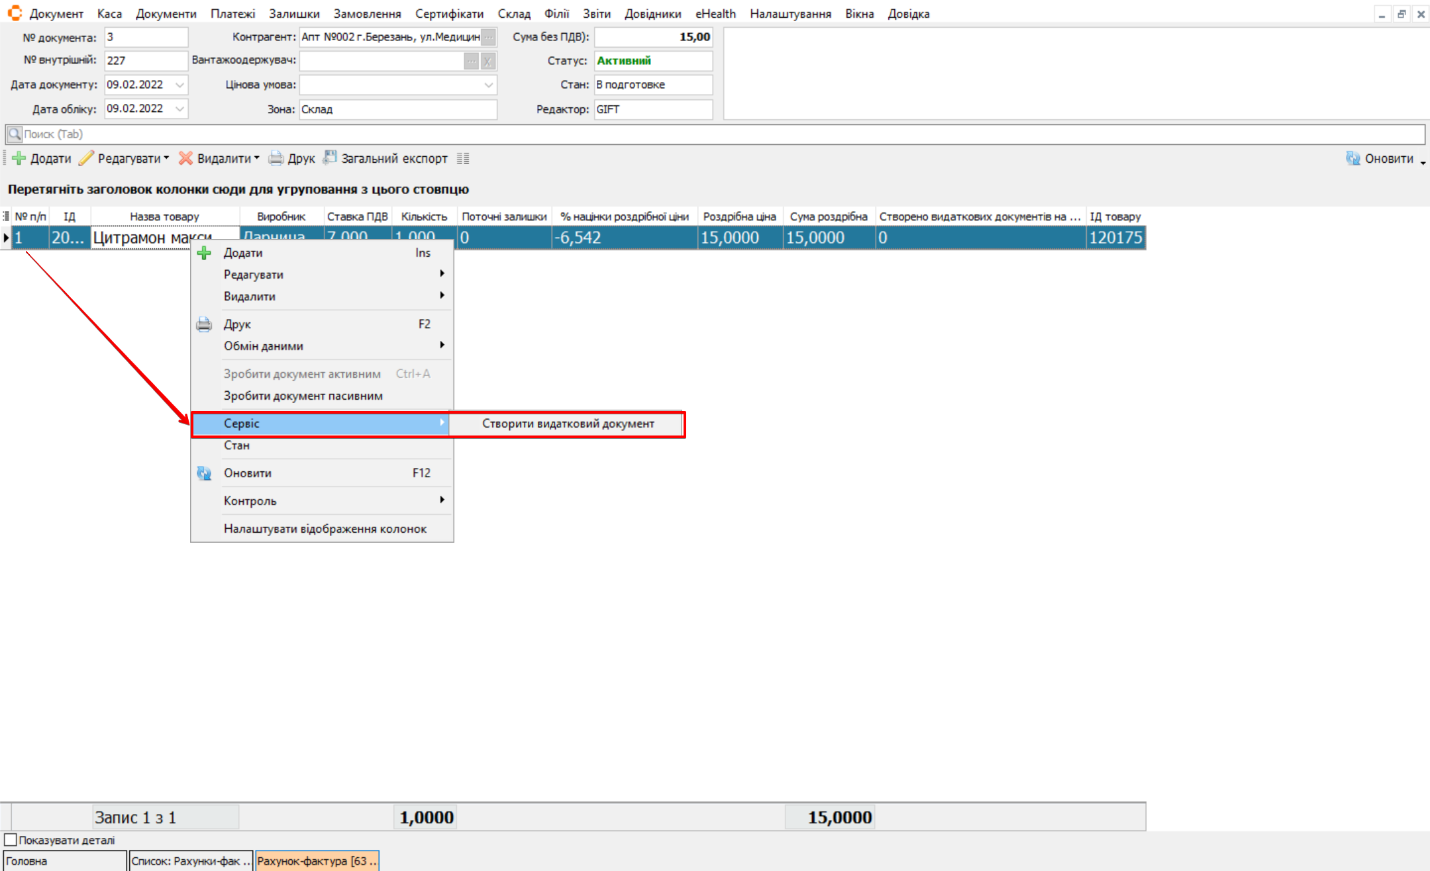Choose Створити видатковий документ submenu item

pos(568,424)
